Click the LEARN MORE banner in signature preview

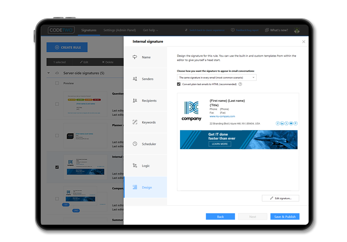[x=219, y=144]
